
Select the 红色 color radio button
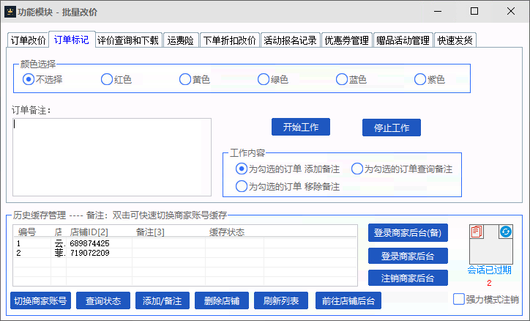point(107,79)
